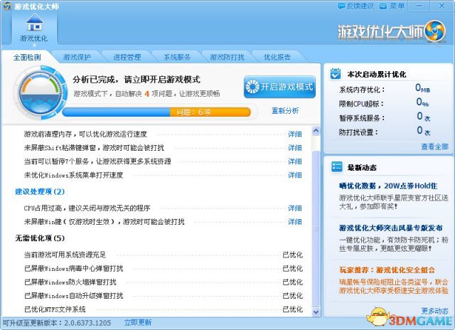Open 详细 for Windows系统菜单打开速度 row
Viewport: 455px width, 330px height.
tap(295, 175)
